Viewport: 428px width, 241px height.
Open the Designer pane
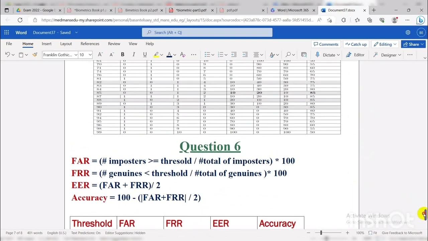385,55
